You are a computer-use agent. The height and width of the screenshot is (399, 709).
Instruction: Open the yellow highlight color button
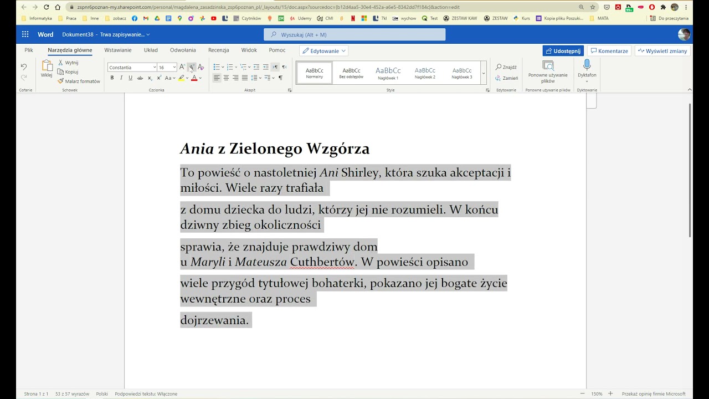181,78
